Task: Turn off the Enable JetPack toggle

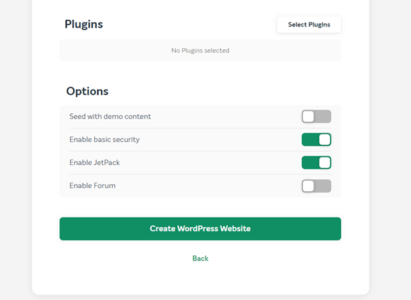Action: coord(316,163)
